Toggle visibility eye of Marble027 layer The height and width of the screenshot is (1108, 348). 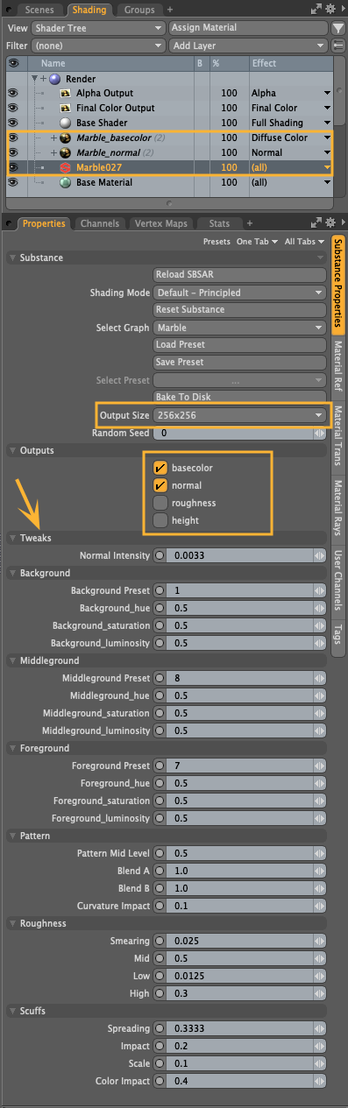12,167
